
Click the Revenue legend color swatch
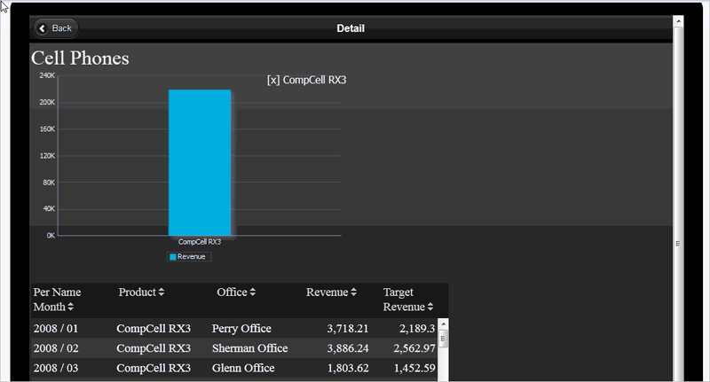172,257
